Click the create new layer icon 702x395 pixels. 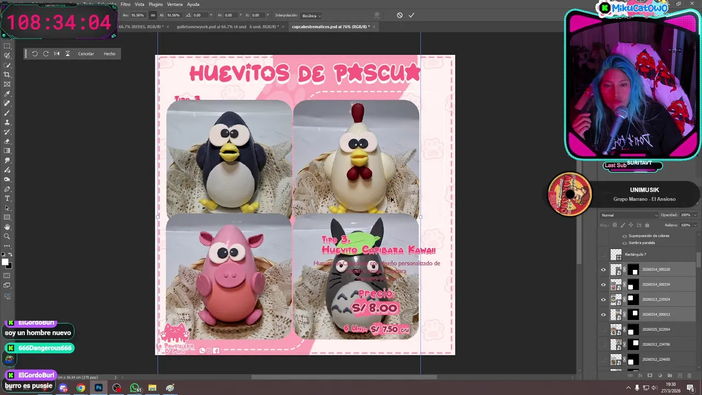click(x=680, y=375)
